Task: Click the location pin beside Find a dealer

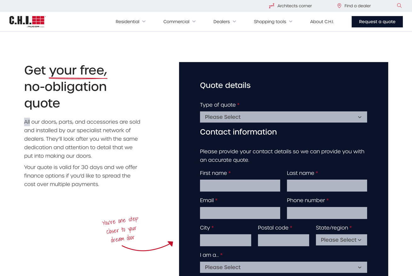Action: 339,6
